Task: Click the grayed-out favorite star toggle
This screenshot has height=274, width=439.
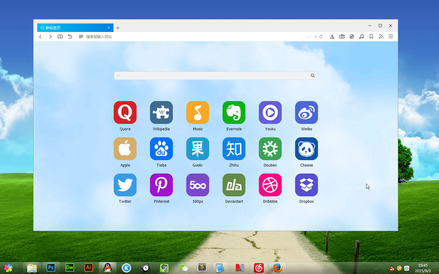Action: click(x=315, y=37)
